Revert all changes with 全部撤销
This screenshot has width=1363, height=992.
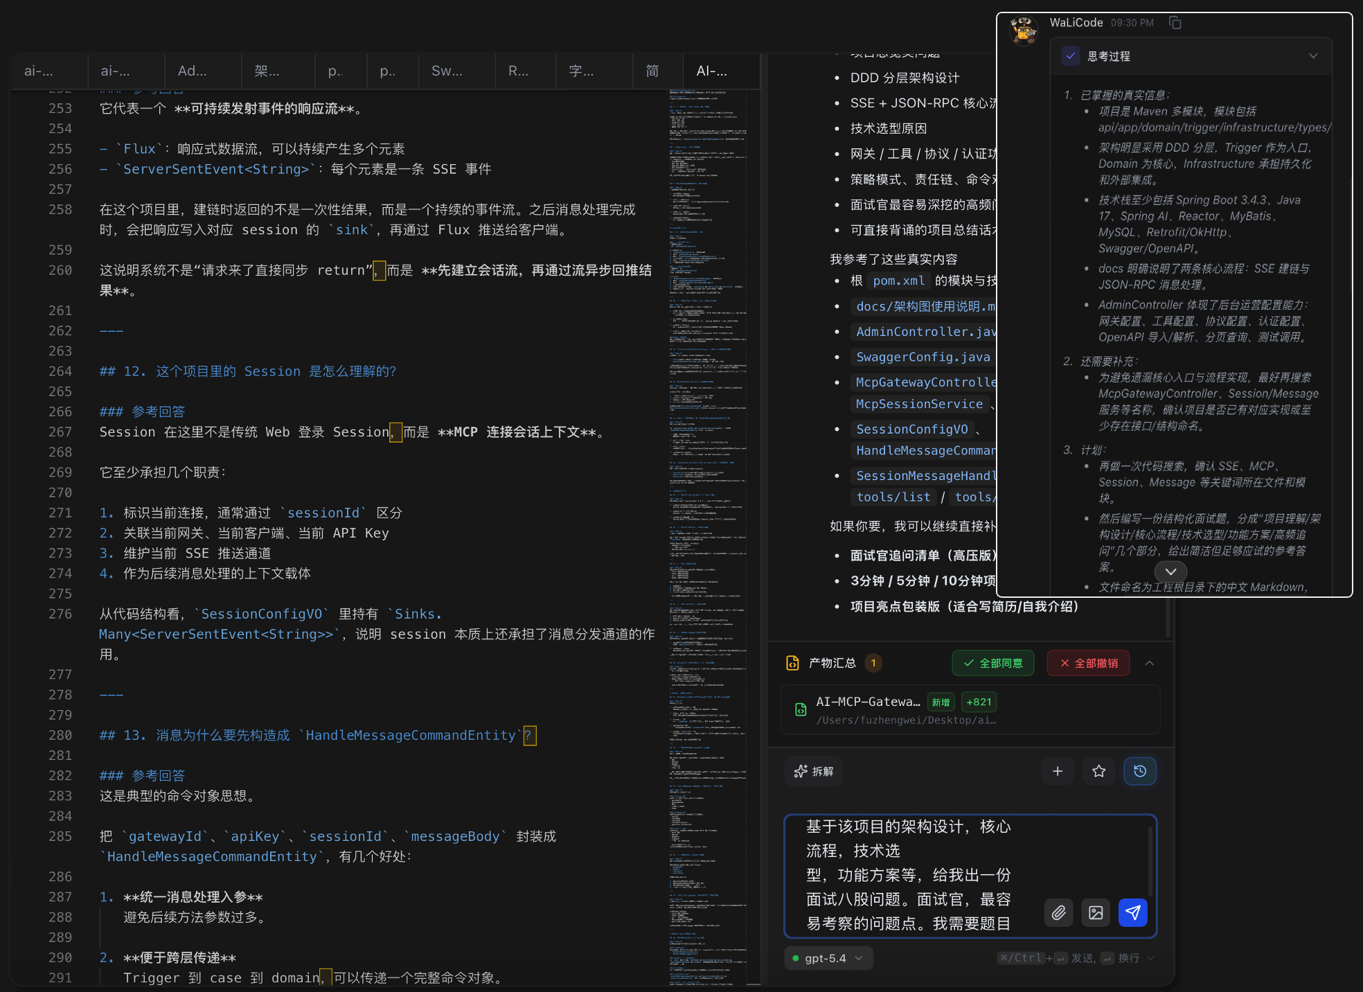(1088, 663)
